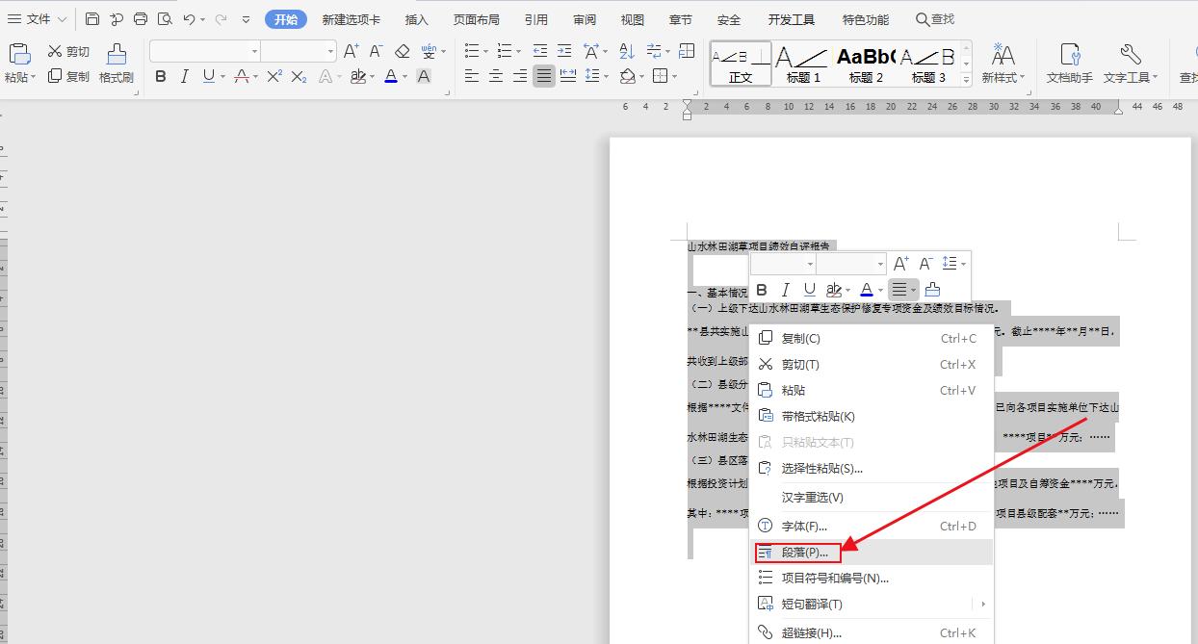Click the clear formatting eraser icon
Viewport: 1198px width, 644px height.
click(x=402, y=51)
